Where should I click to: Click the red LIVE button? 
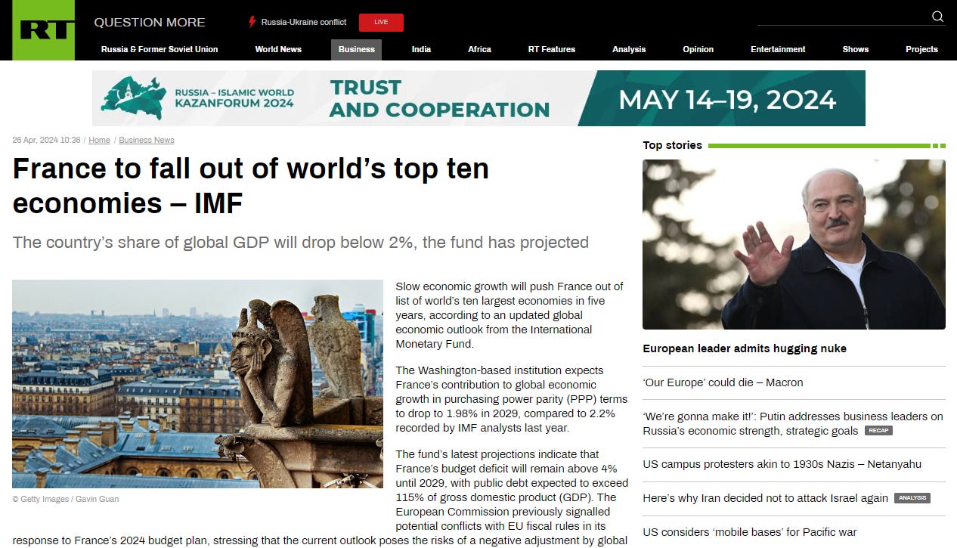[x=381, y=22]
